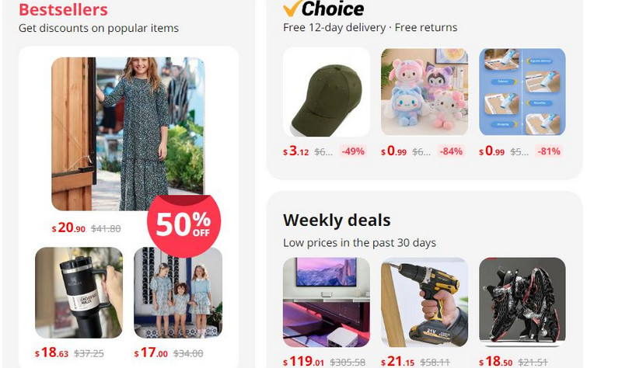Screen dimensions: 622x368
Task: Click the -81% discount tag
Action: point(549,151)
